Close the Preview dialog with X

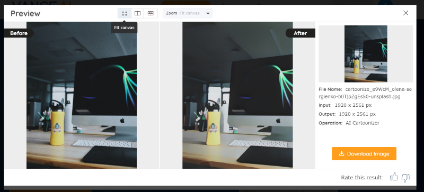405,13
